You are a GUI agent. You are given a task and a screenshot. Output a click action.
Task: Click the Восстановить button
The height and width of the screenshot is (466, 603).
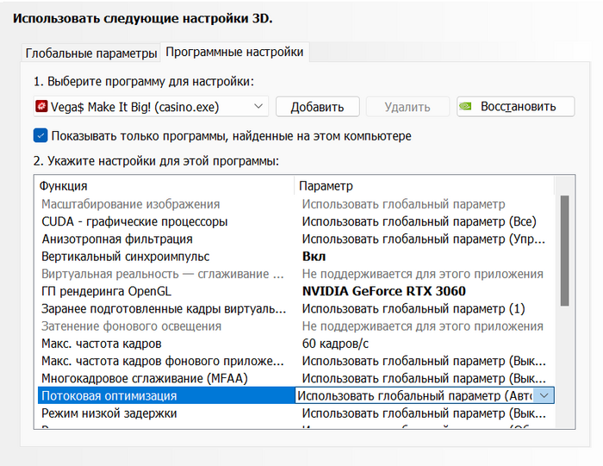(x=515, y=107)
